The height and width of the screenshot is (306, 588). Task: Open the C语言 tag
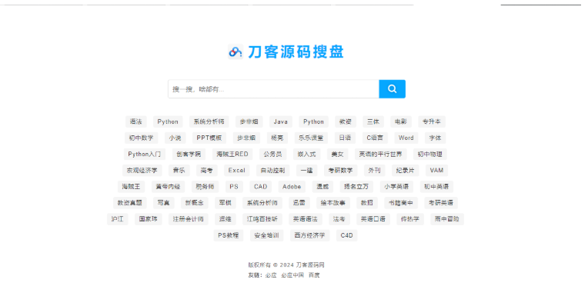tap(375, 138)
